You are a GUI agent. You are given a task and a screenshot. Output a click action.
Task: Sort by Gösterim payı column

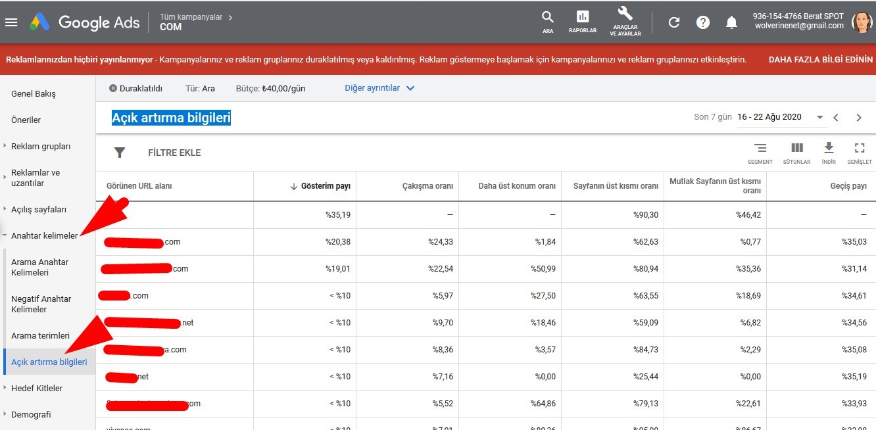(x=325, y=186)
